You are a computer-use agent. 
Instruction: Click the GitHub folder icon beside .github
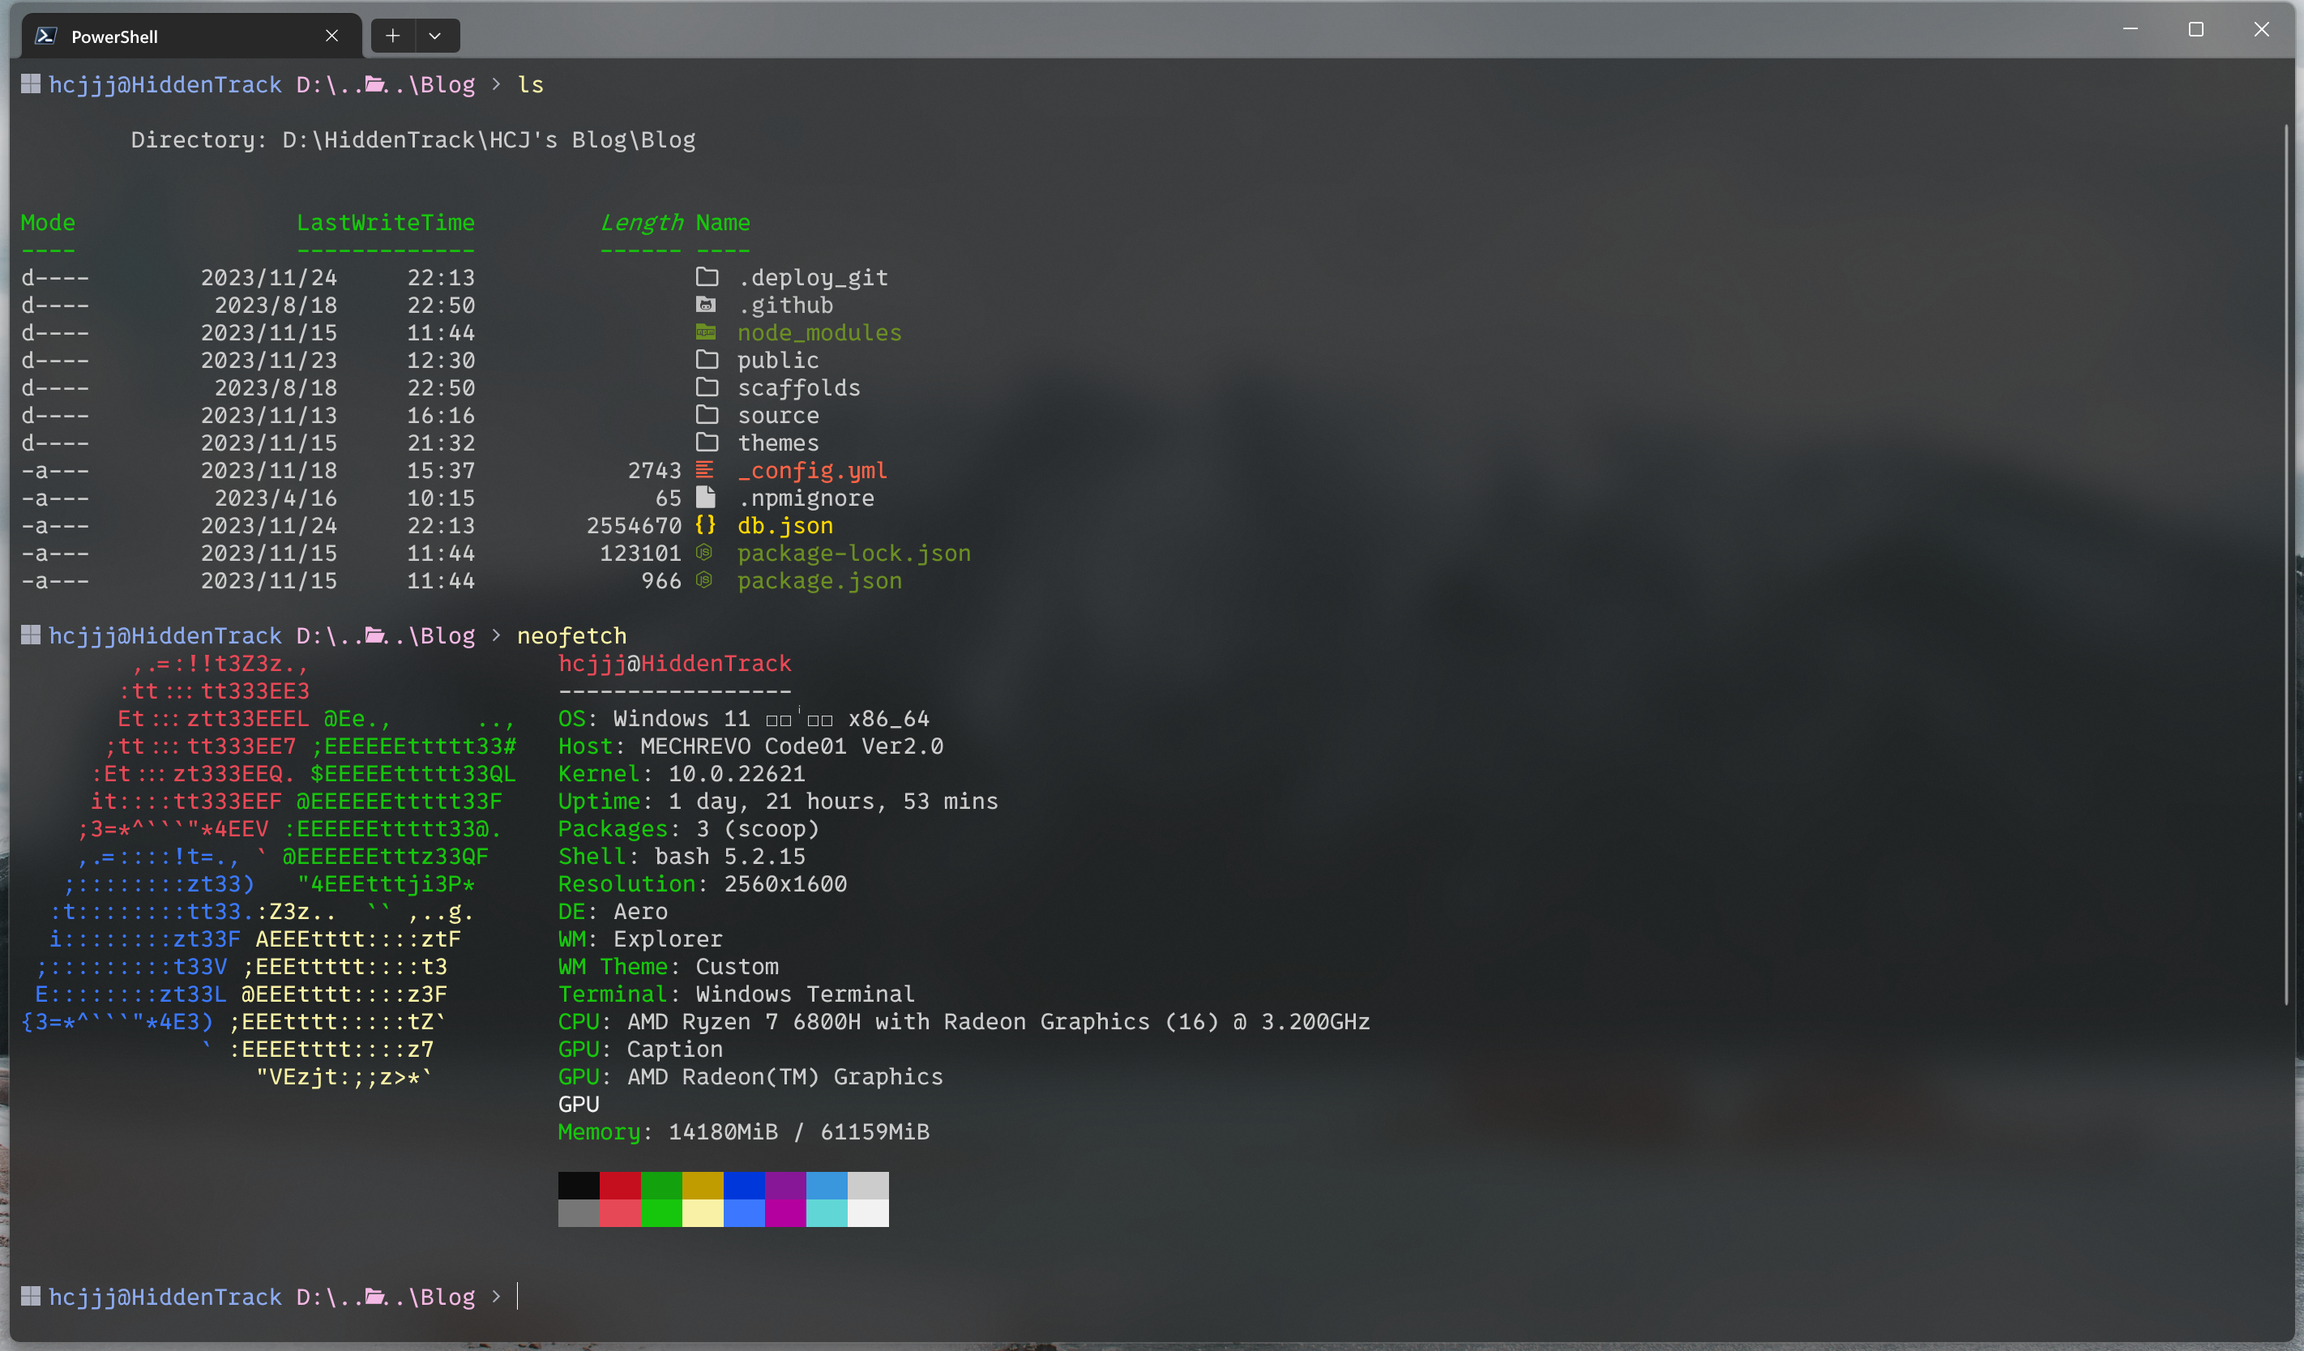[707, 305]
